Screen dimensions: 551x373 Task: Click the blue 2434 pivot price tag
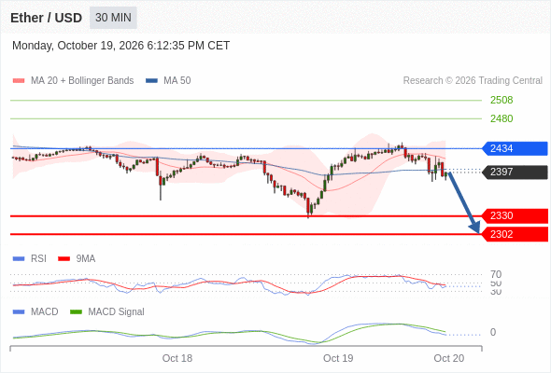point(515,148)
